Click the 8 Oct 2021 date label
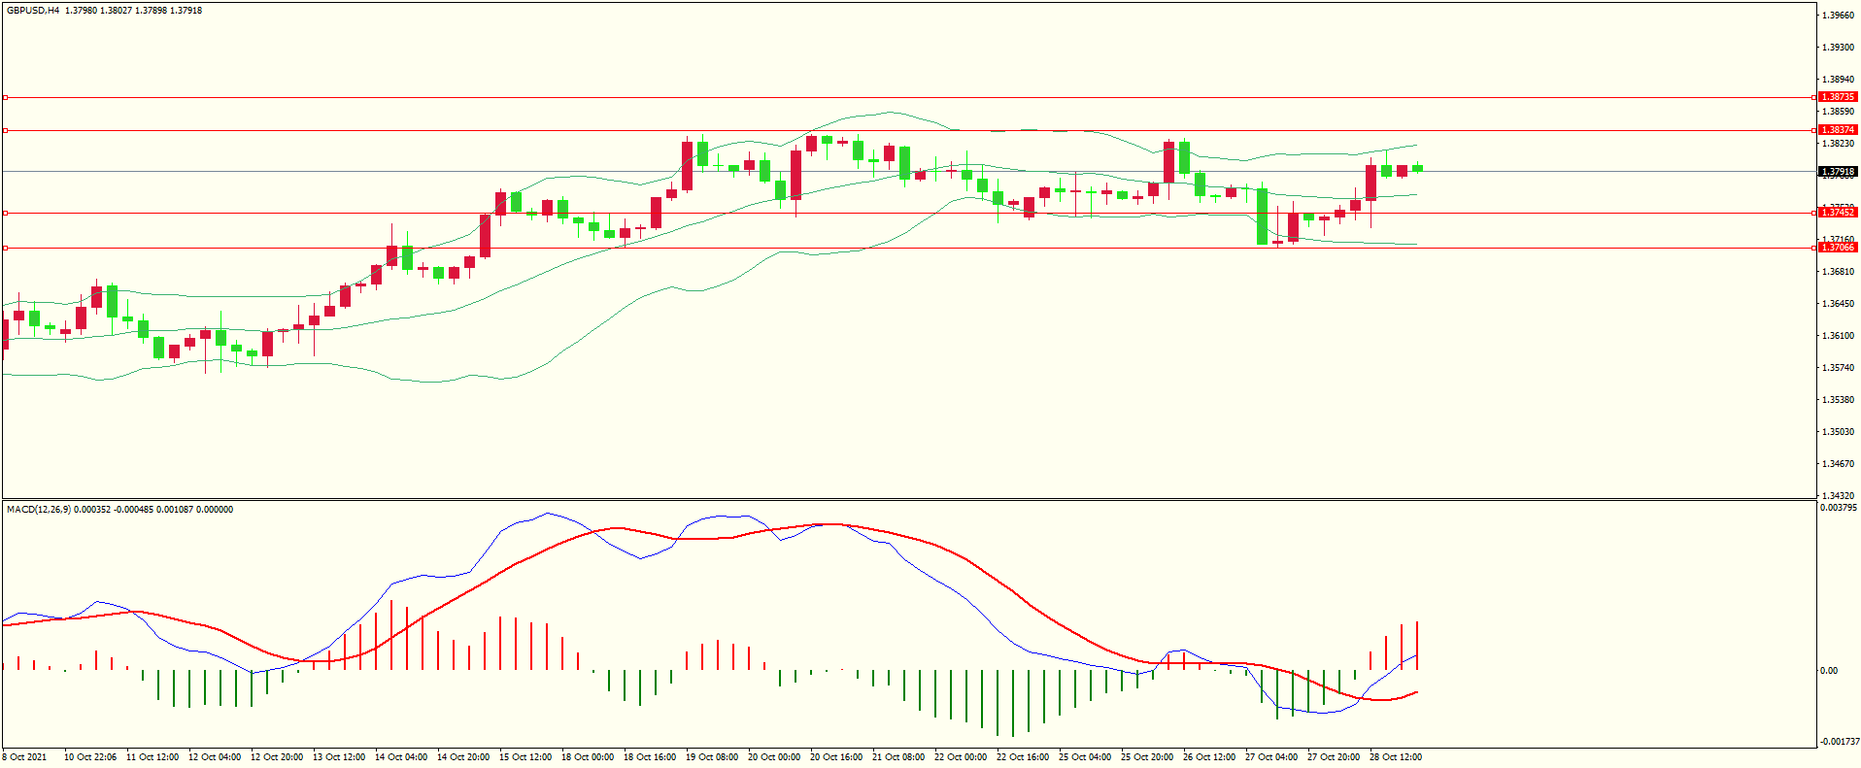This screenshot has height=768, width=1861. click(24, 757)
